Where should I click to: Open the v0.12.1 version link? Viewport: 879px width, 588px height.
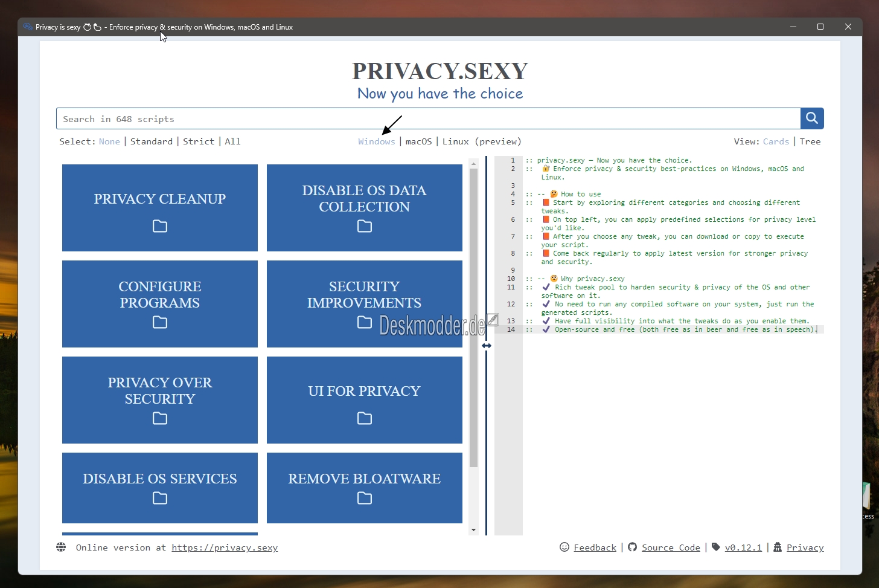point(743,548)
